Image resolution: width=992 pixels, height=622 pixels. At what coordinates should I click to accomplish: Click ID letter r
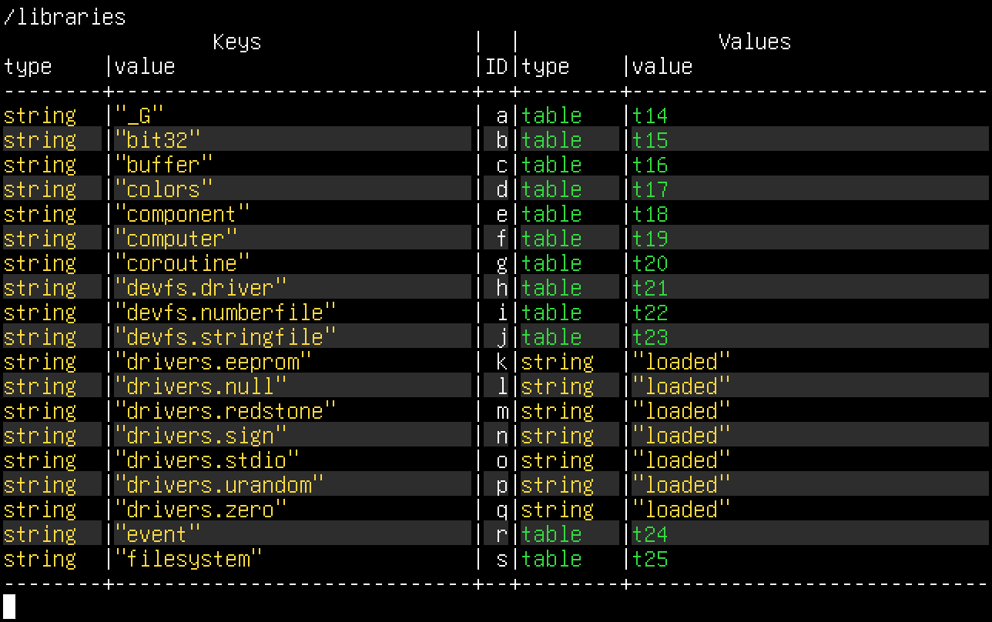pos(502,534)
